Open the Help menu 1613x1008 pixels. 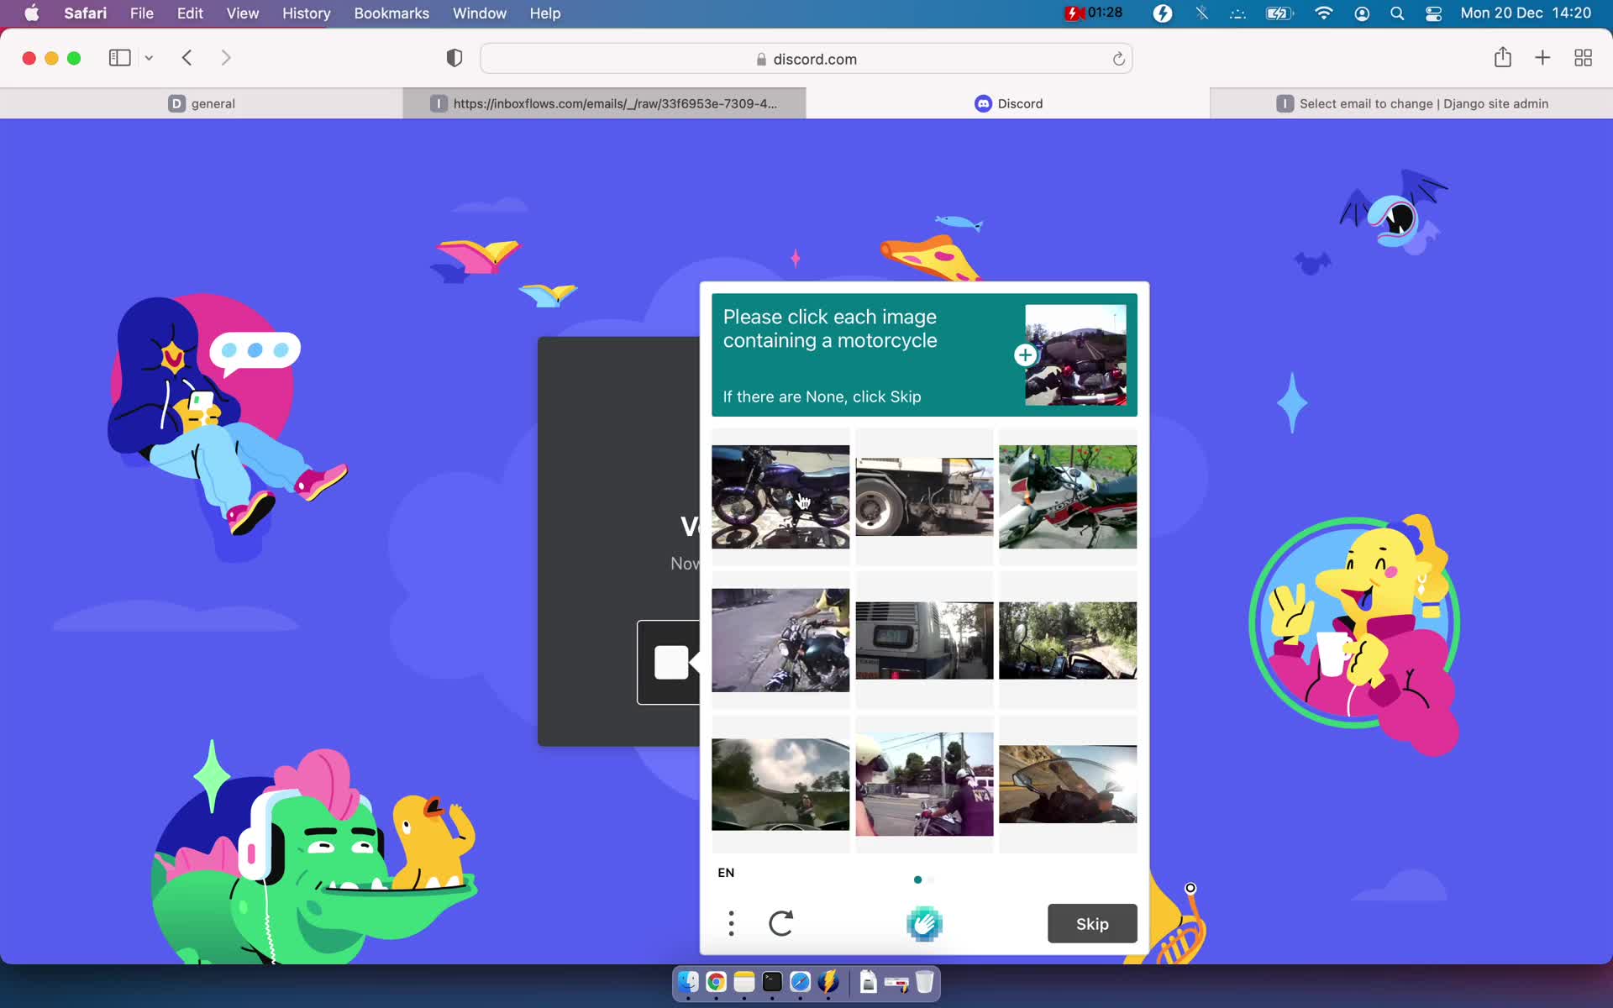click(x=545, y=13)
